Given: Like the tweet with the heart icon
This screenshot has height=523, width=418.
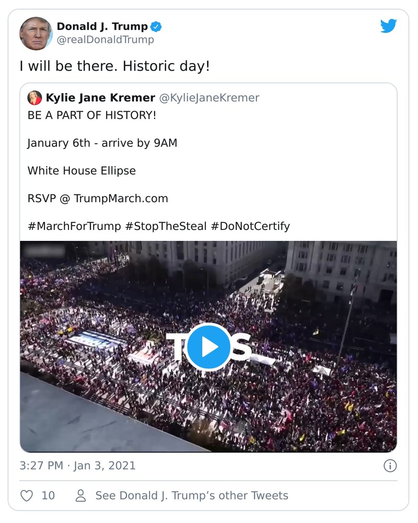Looking at the screenshot, I should pyautogui.click(x=27, y=495).
